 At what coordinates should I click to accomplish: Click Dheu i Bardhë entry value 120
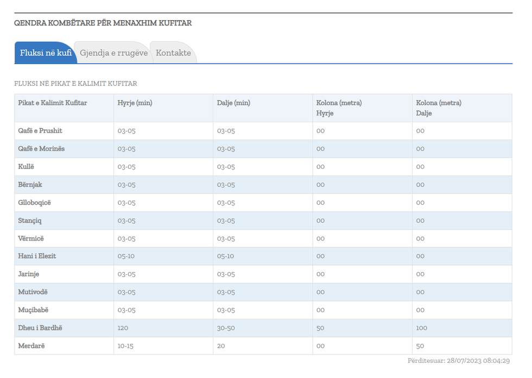(123, 328)
